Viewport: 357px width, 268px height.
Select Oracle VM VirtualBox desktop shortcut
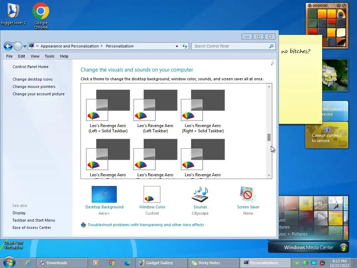coord(13,245)
